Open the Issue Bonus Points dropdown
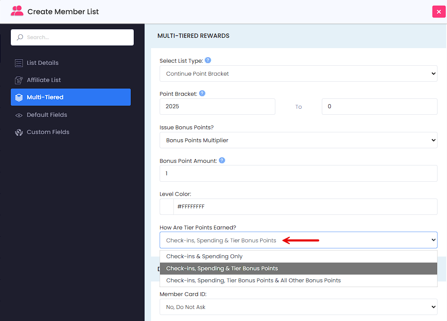447x321 pixels. point(298,140)
